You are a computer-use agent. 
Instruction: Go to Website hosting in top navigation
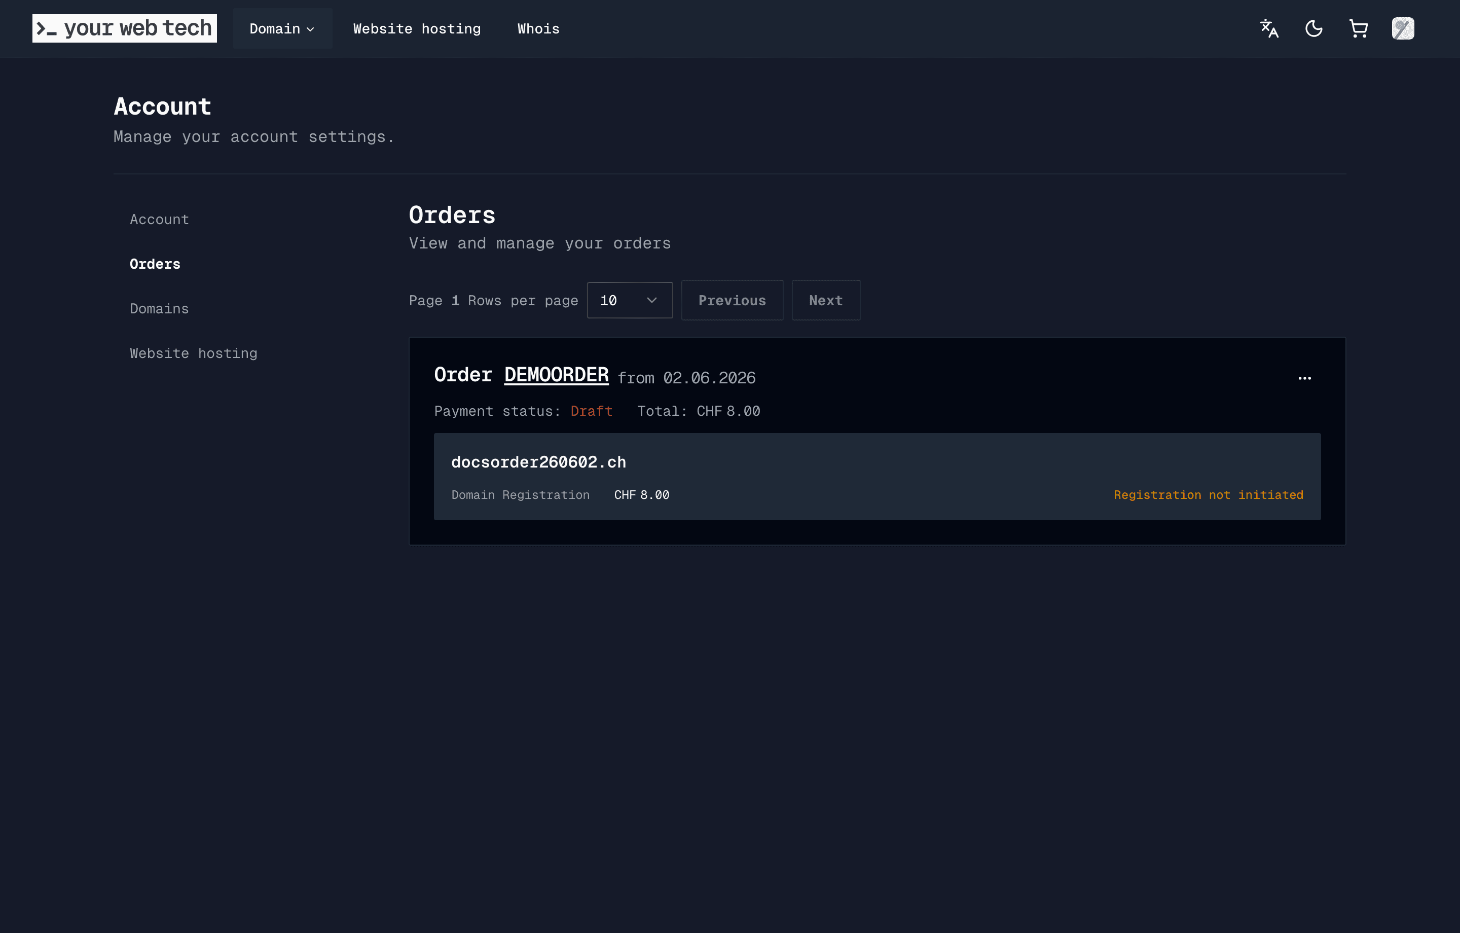pyautogui.click(x=417, y=28)
